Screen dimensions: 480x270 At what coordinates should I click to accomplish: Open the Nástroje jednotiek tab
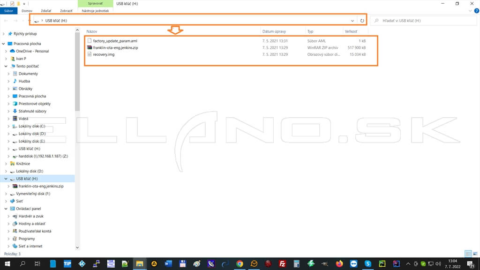(95, 11)
